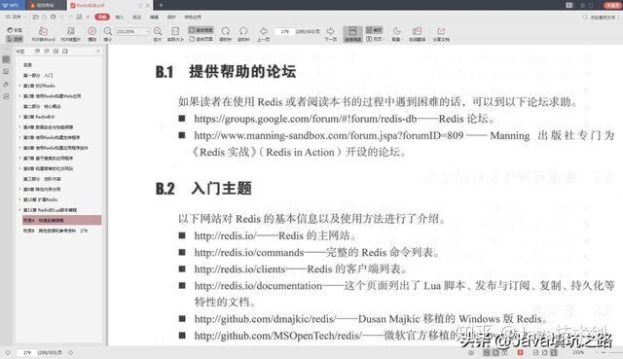Click the collapse all bookmarks icon
The image size is (623, 359).
point(47,52)
